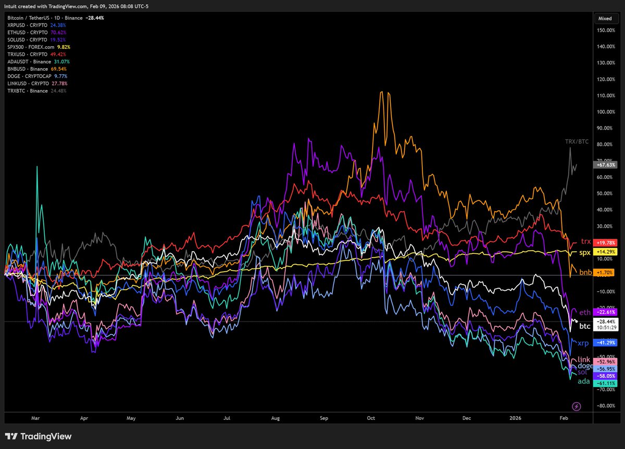Click the 2026 date label
This screenshot has width=625, height=449.
pyautogui.click(x=515, y=418)
